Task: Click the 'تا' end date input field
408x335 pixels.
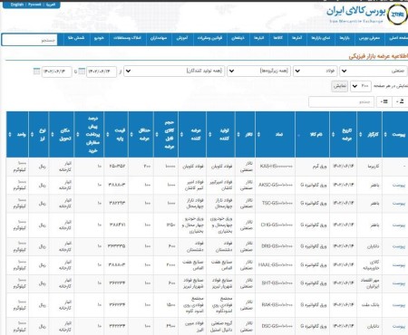Action: [x=56, y=72]
